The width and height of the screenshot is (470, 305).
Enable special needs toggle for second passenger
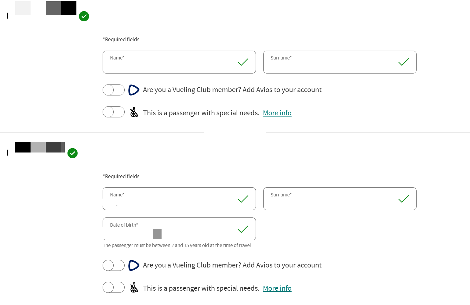[114, 287]
